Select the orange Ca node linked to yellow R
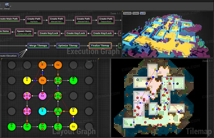This screenshot has width=214, height=138. pyautogui.click(x=42, y=80)
